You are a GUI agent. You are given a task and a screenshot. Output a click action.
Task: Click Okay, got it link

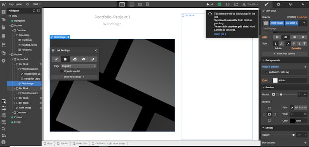click(220, 34)
